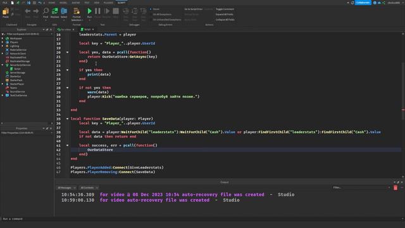Switch to the PLUGINS ribbon tab
The width and height of the screenshot is (405, 228).
point(108,3)
